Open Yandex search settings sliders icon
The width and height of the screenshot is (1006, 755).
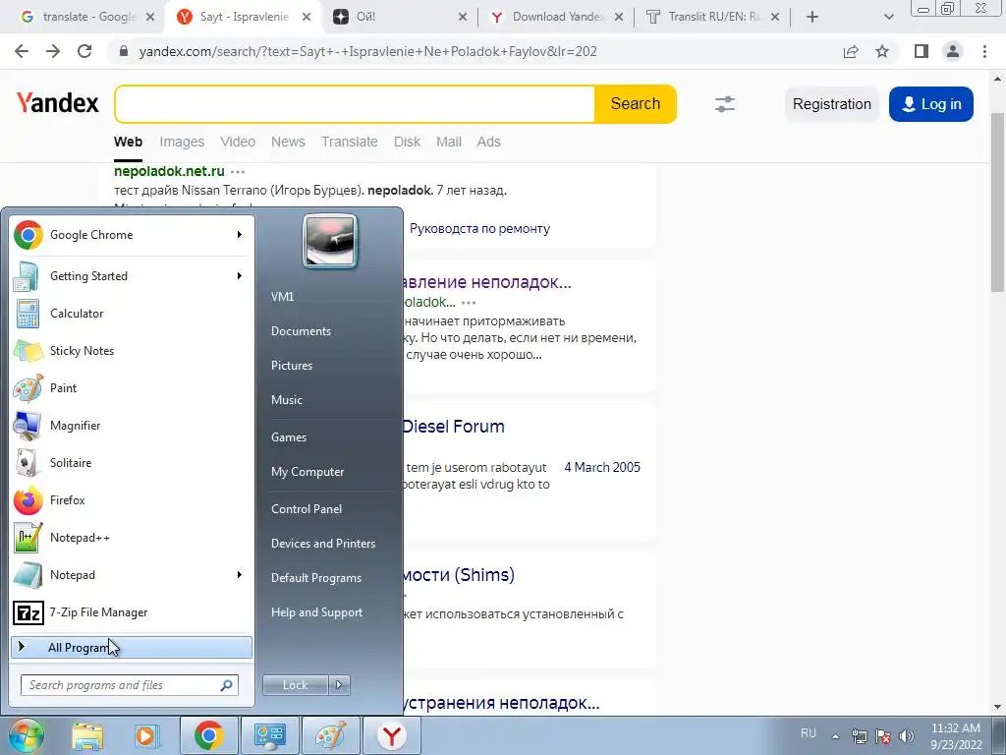(x=725, y=104)
